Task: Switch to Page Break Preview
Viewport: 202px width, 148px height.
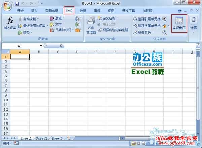Action: click(x=143, y=143)
